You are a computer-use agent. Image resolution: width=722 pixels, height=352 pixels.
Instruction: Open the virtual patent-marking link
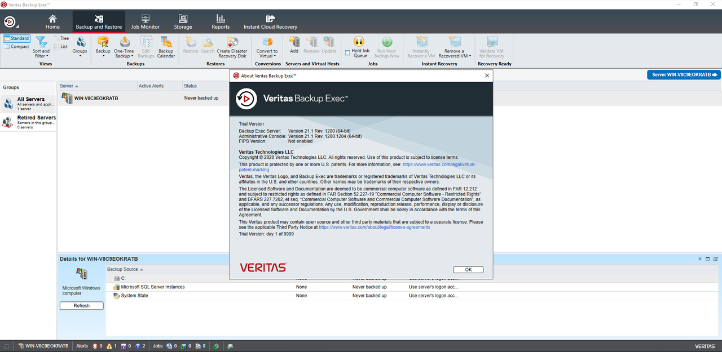pyautogui.click(x=358, y=167)
